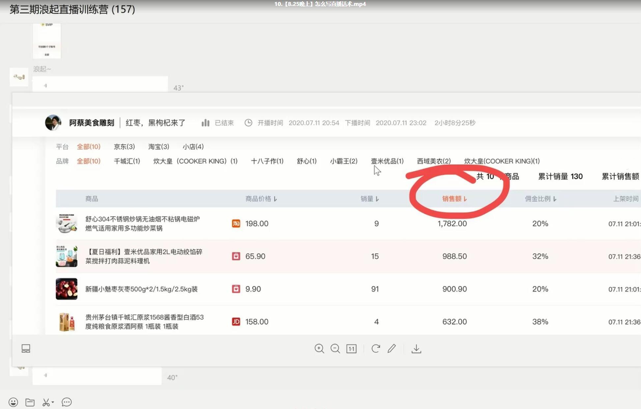Open product 新疆小魅枣灰枣500g title
641x409 pixels.
point(141,289)
